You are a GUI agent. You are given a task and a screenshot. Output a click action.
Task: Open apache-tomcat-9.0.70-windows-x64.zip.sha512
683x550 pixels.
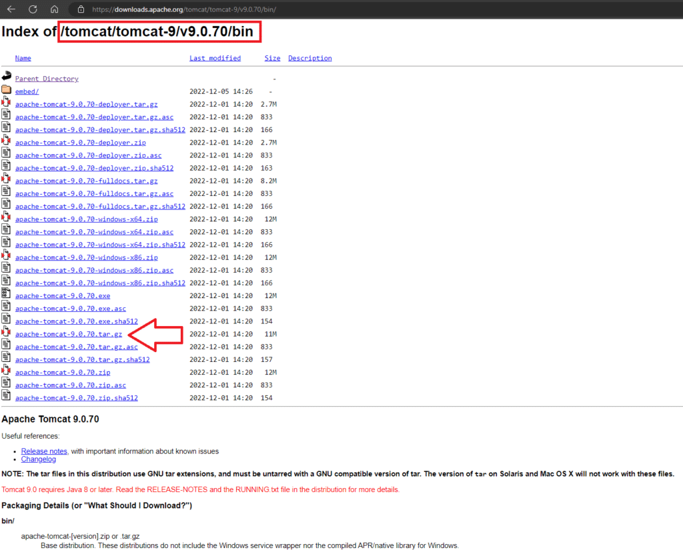click(100, 245)
